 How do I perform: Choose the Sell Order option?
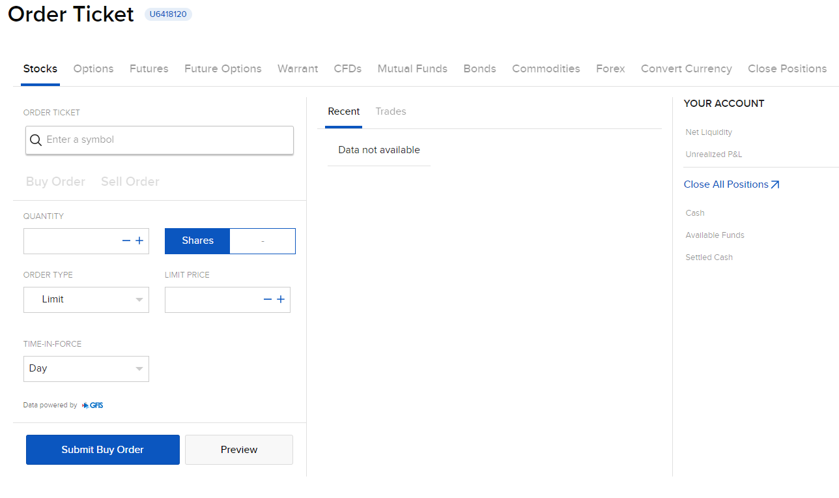pos(130,182)
